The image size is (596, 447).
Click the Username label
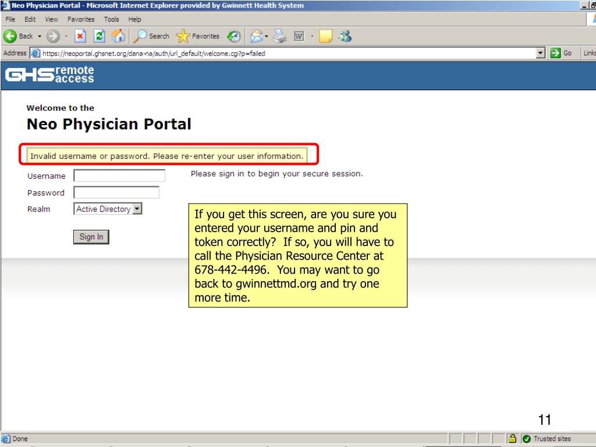pyautogui.click(x=47, y=176)
